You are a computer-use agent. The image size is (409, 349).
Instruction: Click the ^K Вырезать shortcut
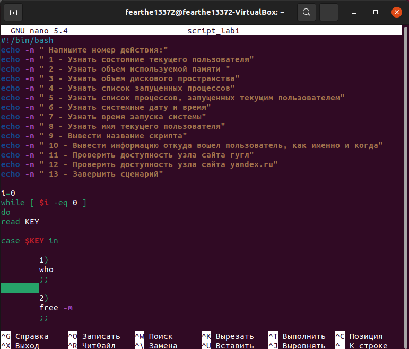(228, 336)
